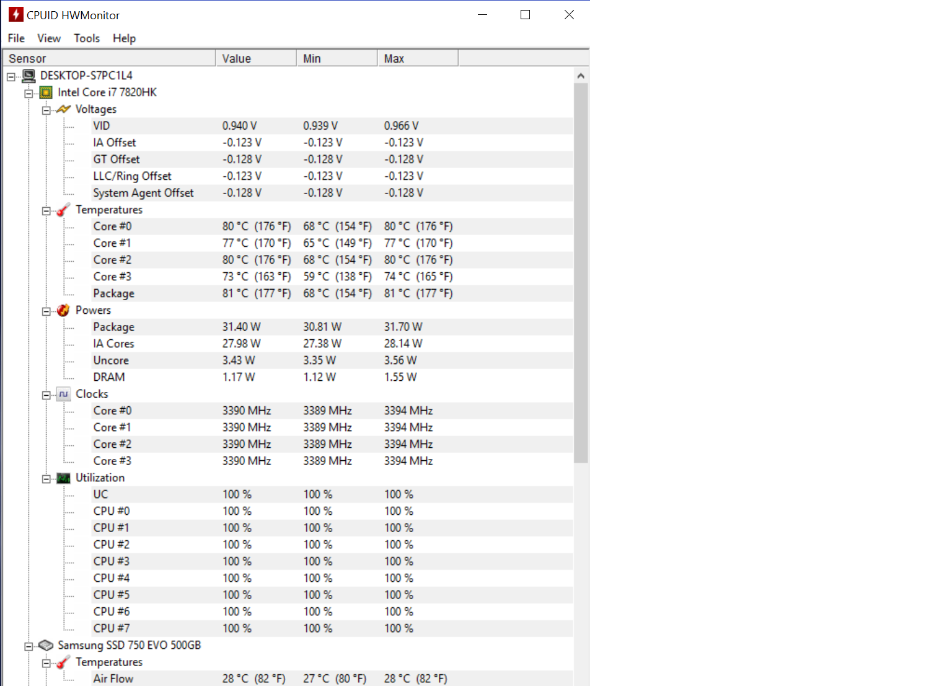The width and height of the screenshot is (952, 686).
Task: Collapse the Powers section expander
Action: 46,311
